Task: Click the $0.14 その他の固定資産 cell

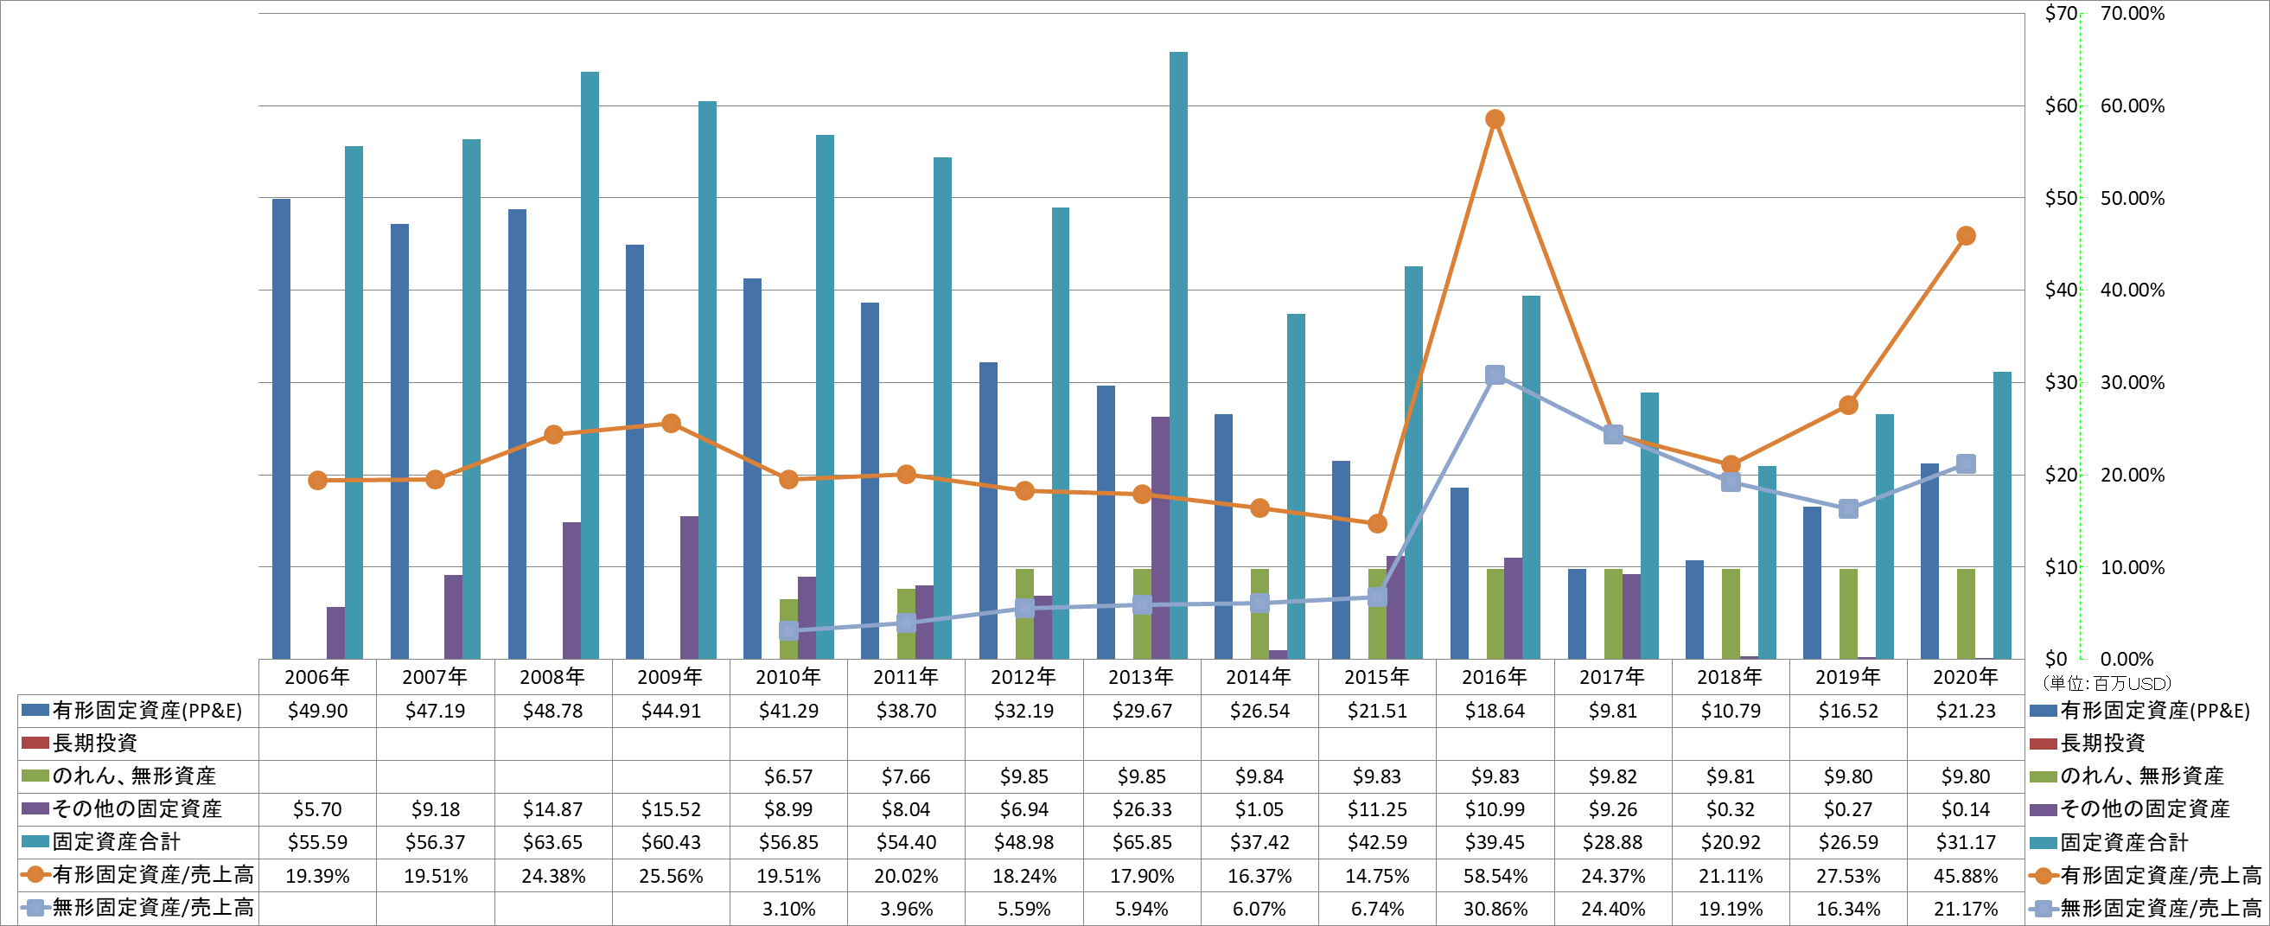Action: tap(1965, 808)
